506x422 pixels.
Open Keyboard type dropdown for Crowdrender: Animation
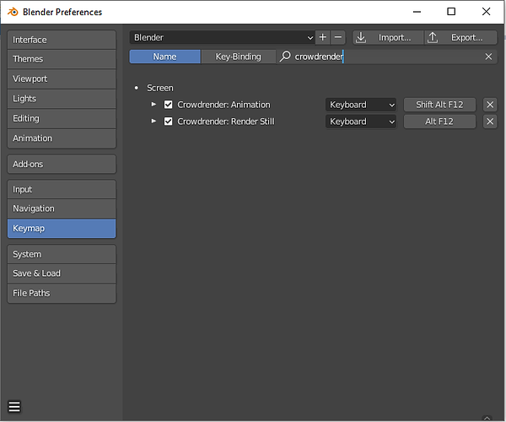[361, 105]
